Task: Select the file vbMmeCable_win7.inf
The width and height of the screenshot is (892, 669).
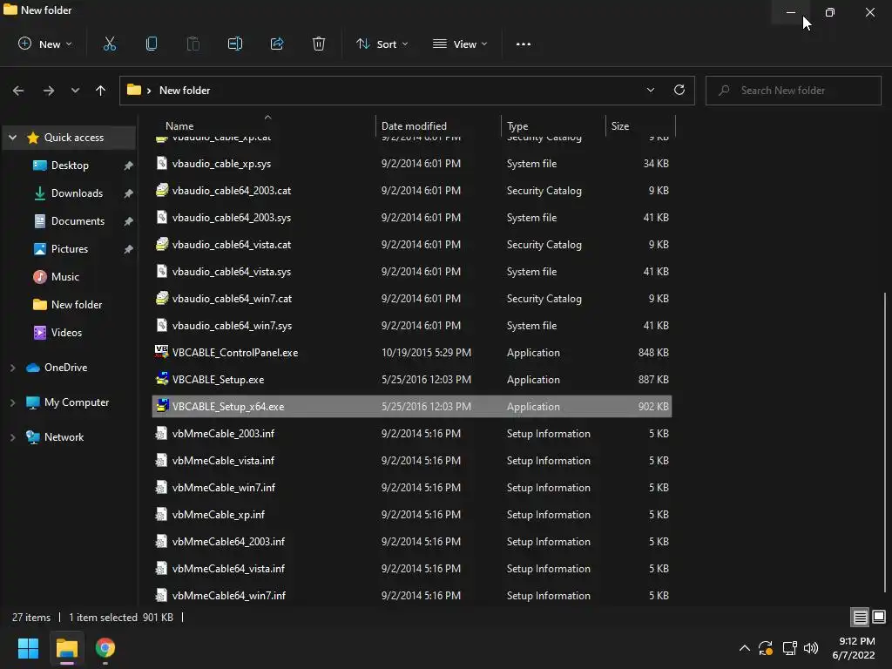Action: click(x=412, y=488)
